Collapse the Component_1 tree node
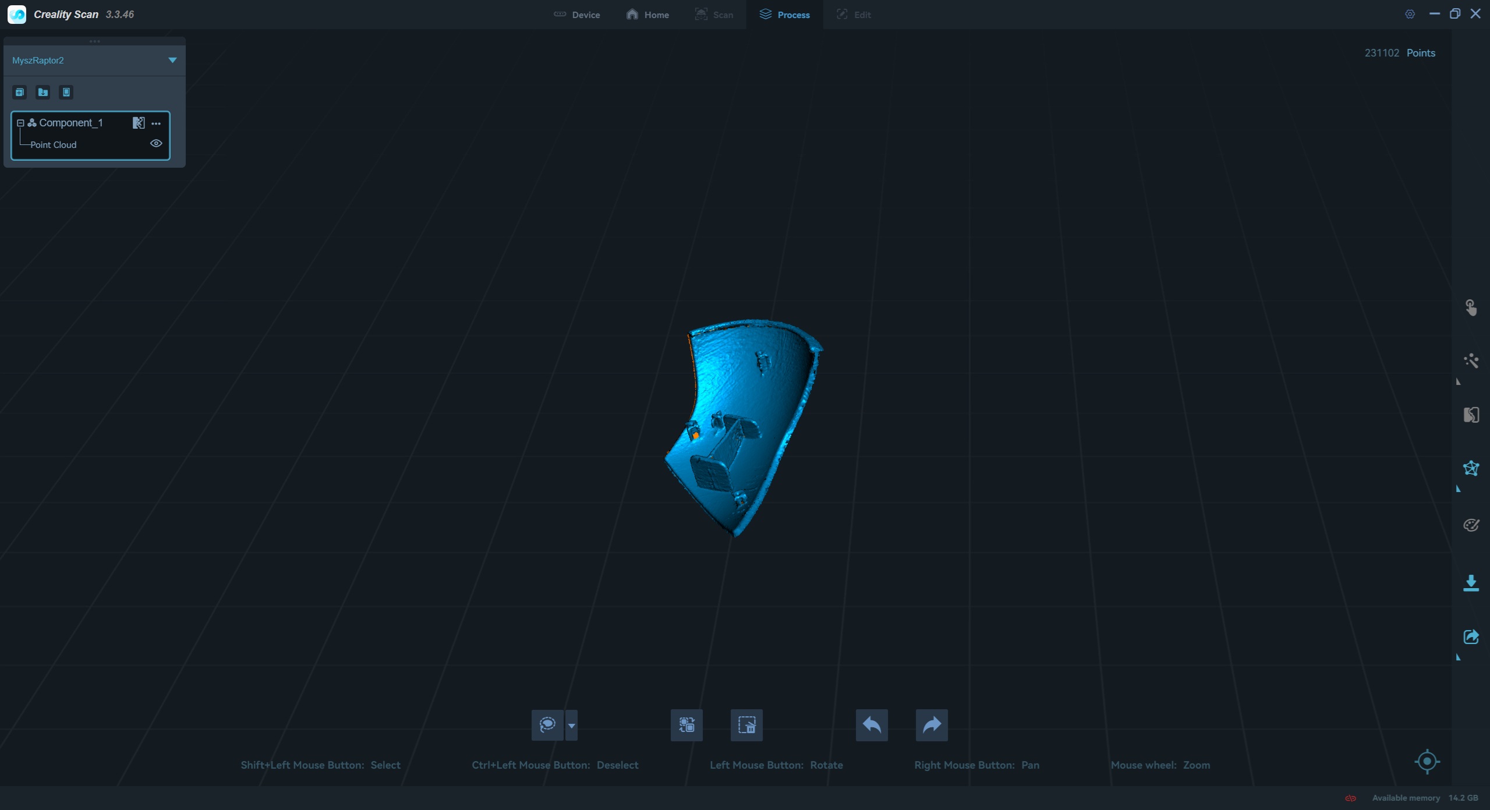The height and width of the screenshot is (810, 1490). point(20,123)
